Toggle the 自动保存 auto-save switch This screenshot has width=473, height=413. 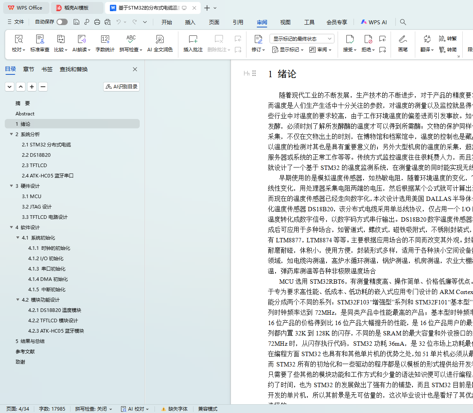pyautogui.click(x=62, y=22)
